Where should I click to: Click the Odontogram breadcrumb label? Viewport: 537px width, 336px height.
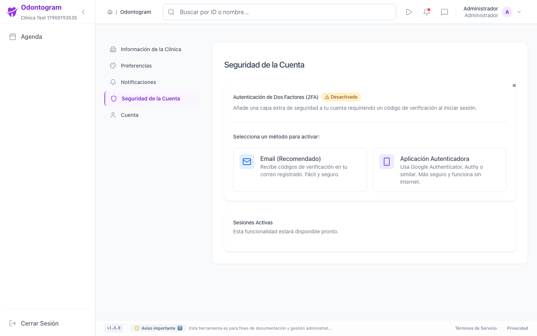click(x=136, y=12)
